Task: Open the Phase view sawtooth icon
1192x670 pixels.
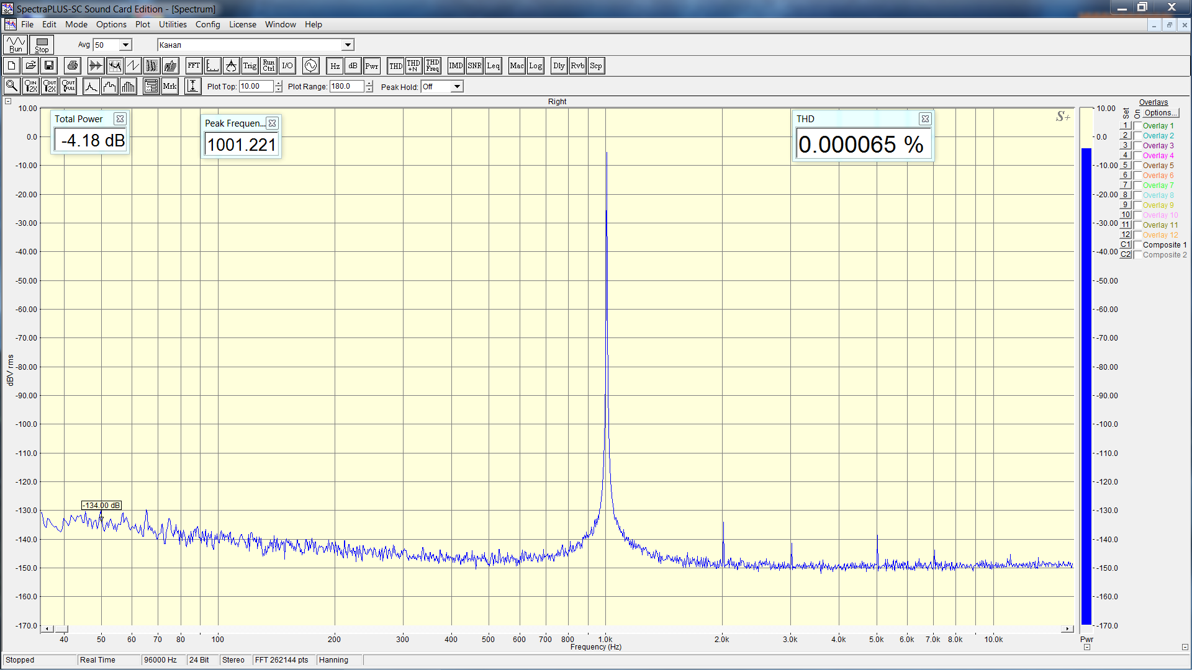Action: click(133, 66)
